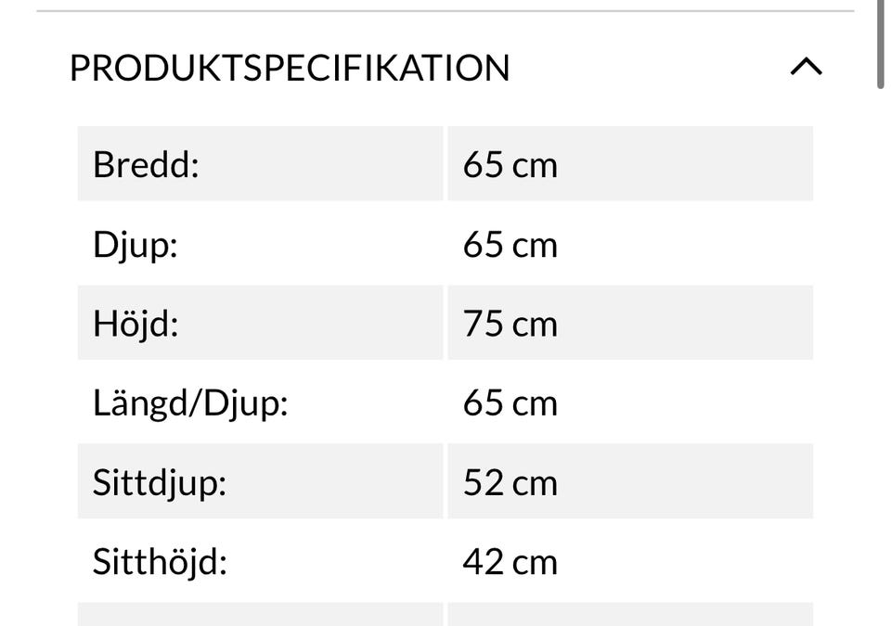
Task: Click the cm unit in the Sittdjup row
Action: [535, 482]
